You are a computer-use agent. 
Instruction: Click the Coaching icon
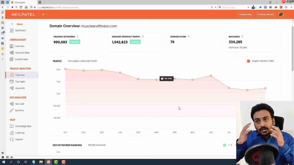pos(11,133)
